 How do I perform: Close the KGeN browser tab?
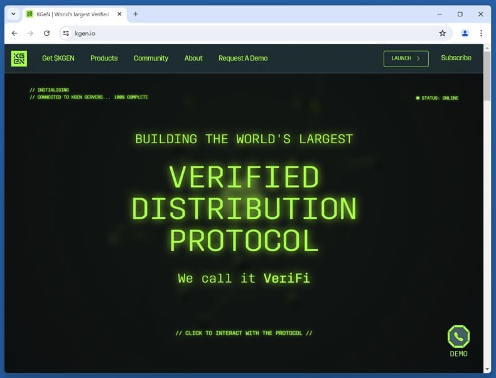point(119,14)
